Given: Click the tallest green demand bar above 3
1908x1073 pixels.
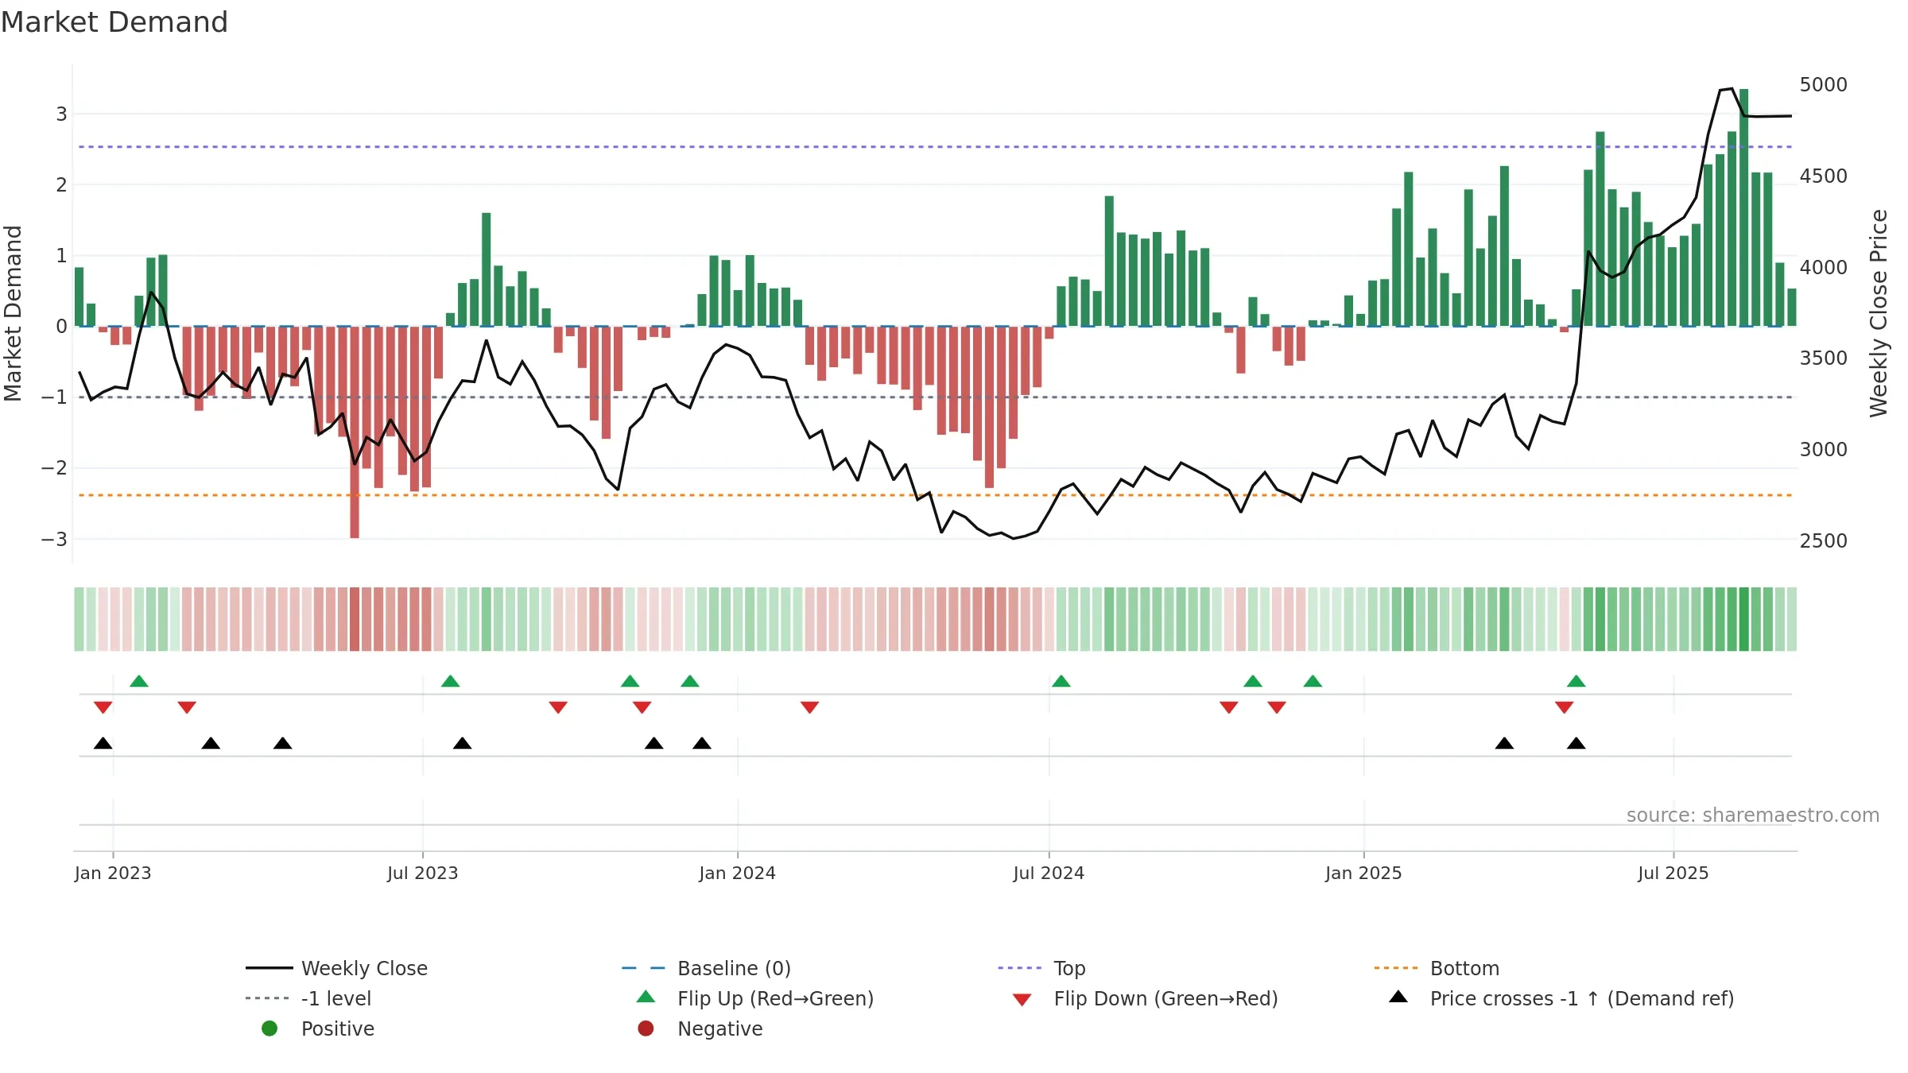Looking at the screenshot, I should [1744, 207].
